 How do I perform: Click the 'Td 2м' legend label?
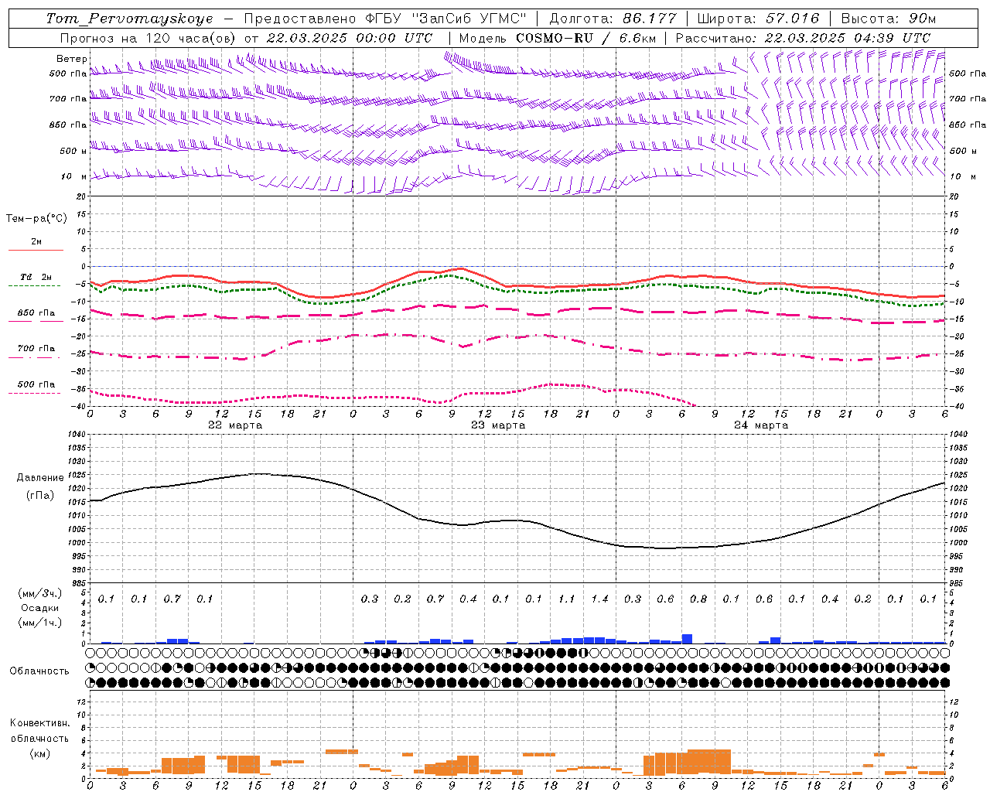[x=36, y=277]
